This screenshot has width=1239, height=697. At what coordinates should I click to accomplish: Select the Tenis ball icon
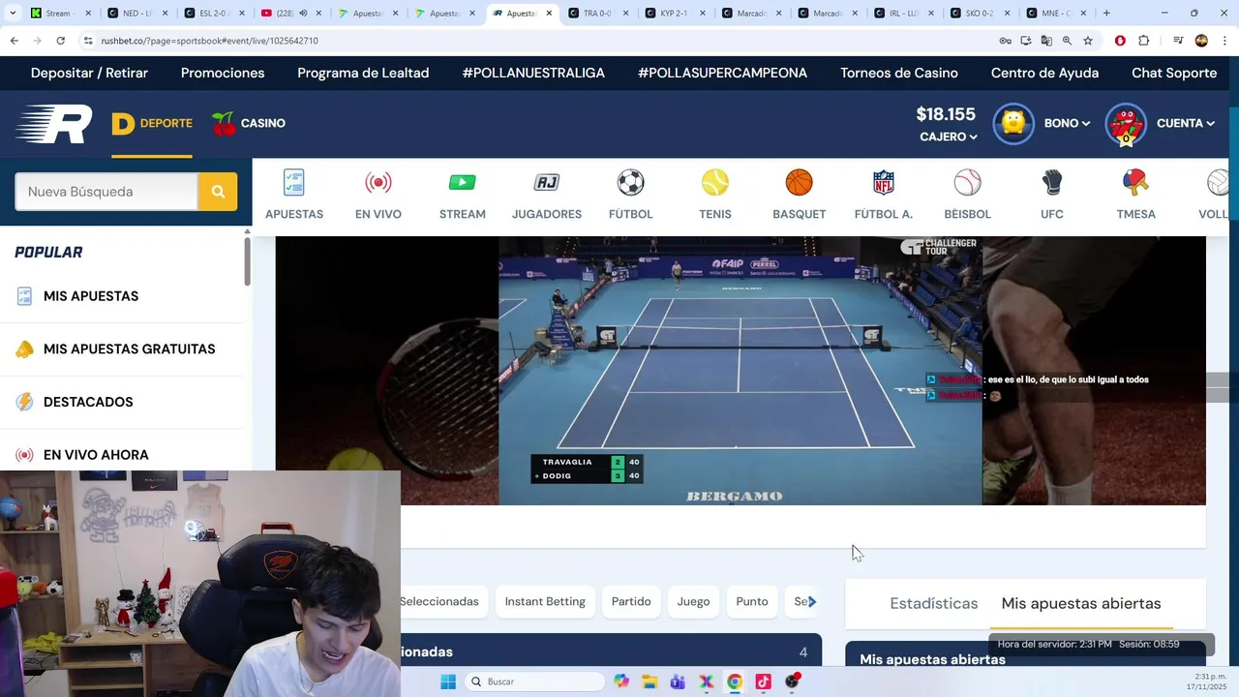(715, 182)
